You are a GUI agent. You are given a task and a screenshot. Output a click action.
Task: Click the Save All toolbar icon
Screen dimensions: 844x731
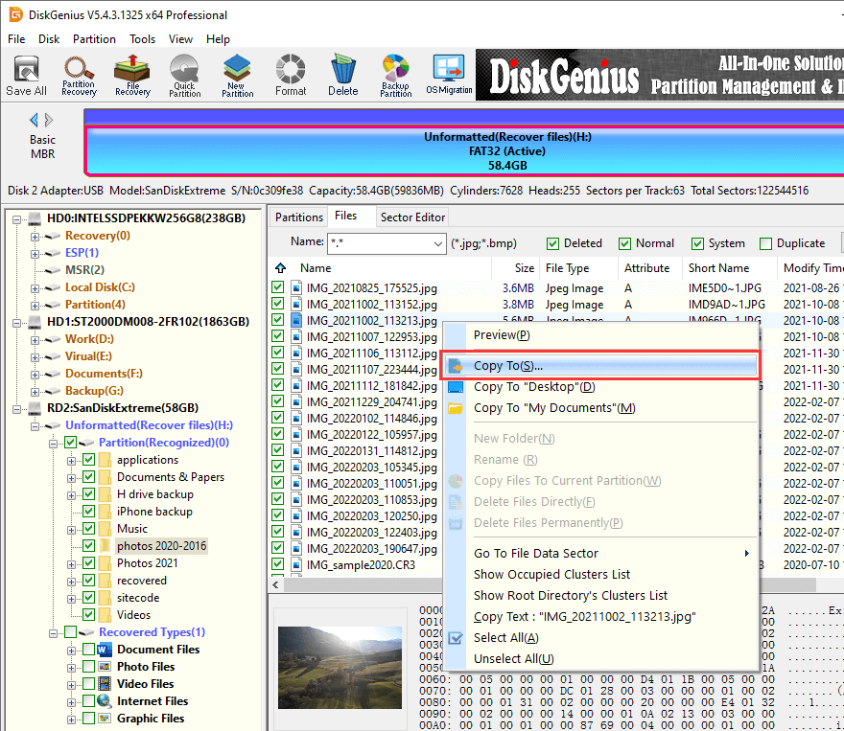tap(26, 75)
